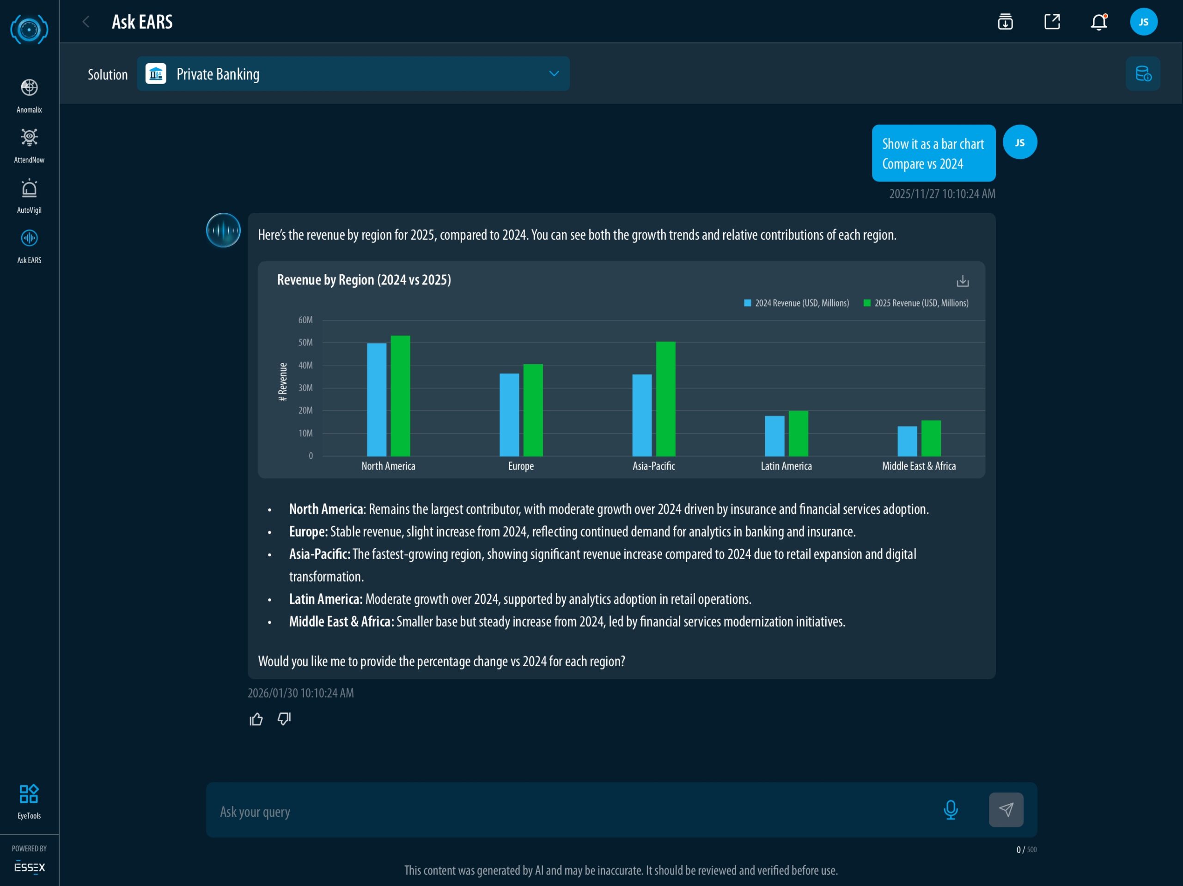
Task: Open the data source info icon
Action: pos(1142,74)
